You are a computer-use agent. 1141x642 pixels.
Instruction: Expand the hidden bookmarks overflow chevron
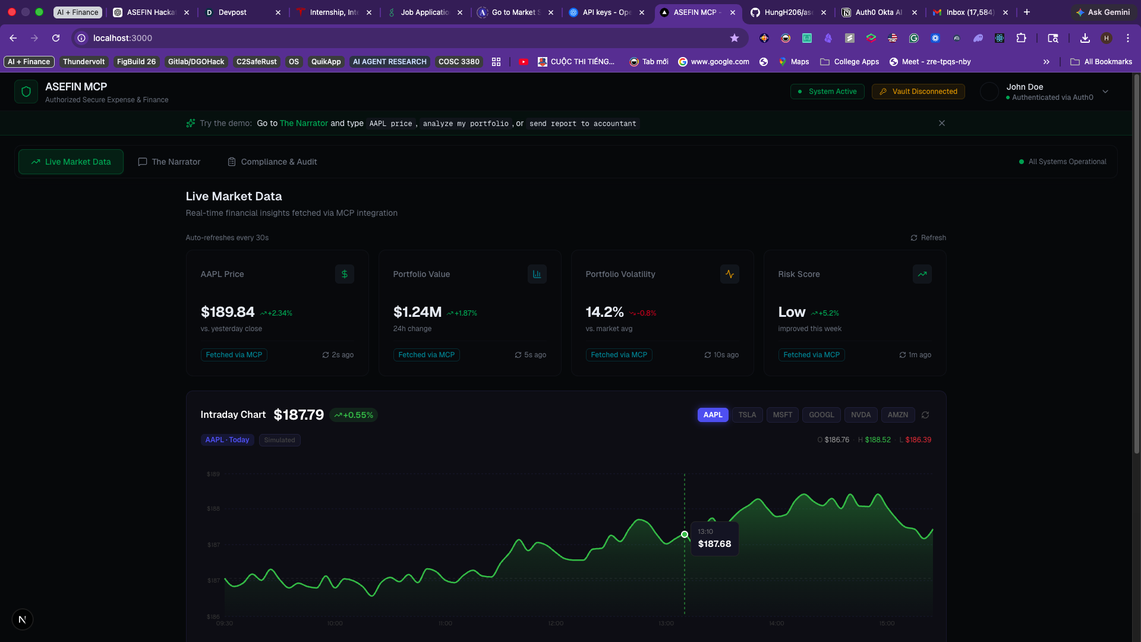(x=1047, y=62)
